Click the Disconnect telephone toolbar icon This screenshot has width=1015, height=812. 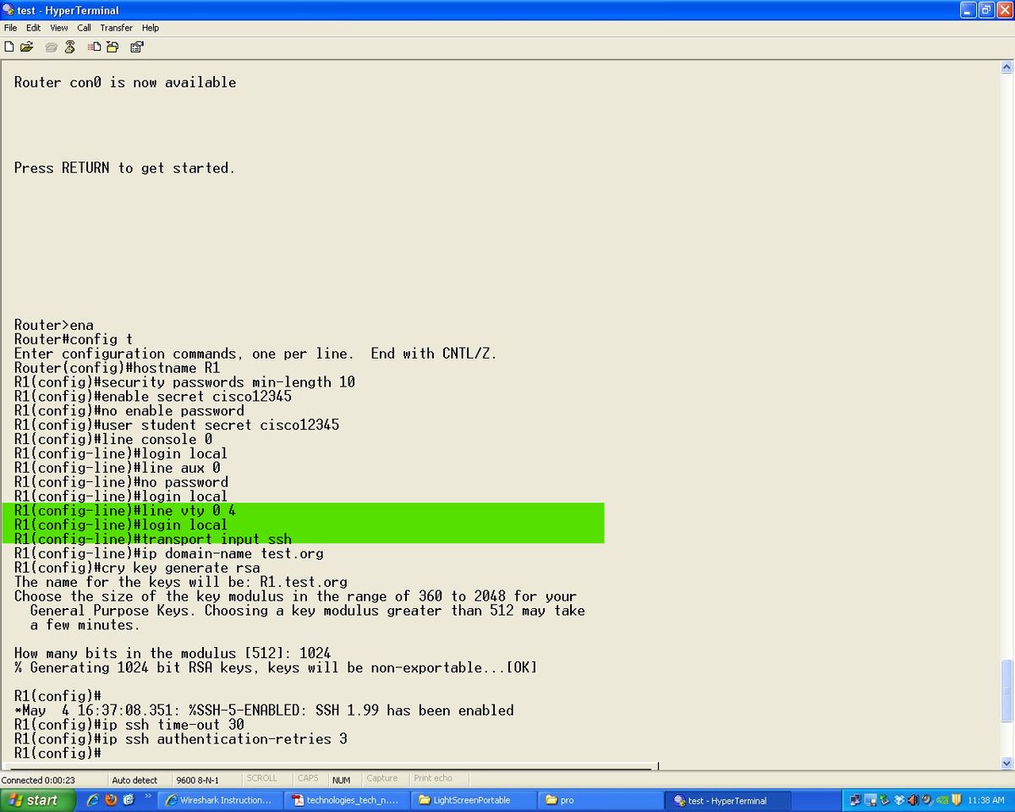pyautogui.click(x=69, y=47)
